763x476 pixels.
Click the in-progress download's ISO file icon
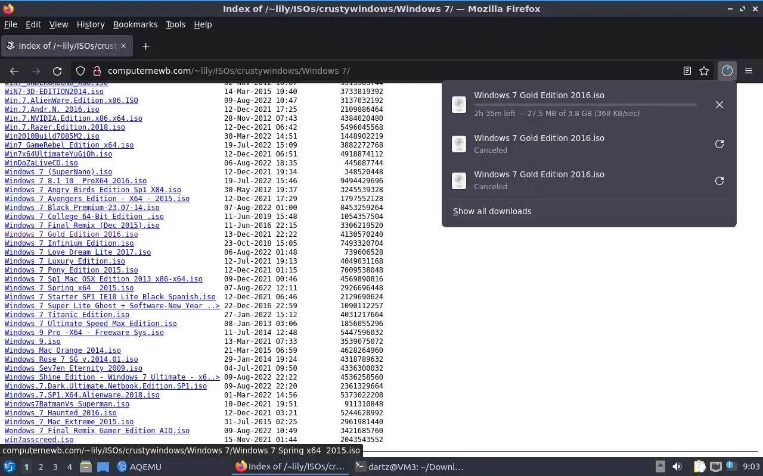459,105
